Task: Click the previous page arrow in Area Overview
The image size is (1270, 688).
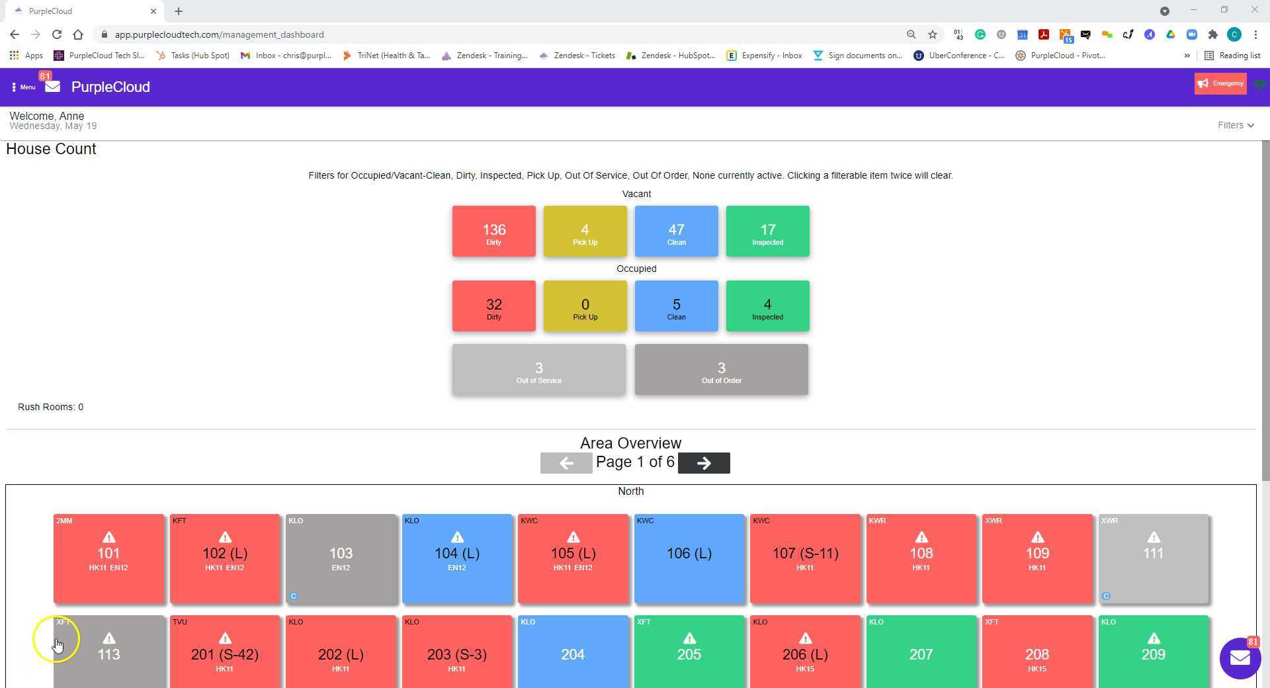Action: [x=566, y=463]
